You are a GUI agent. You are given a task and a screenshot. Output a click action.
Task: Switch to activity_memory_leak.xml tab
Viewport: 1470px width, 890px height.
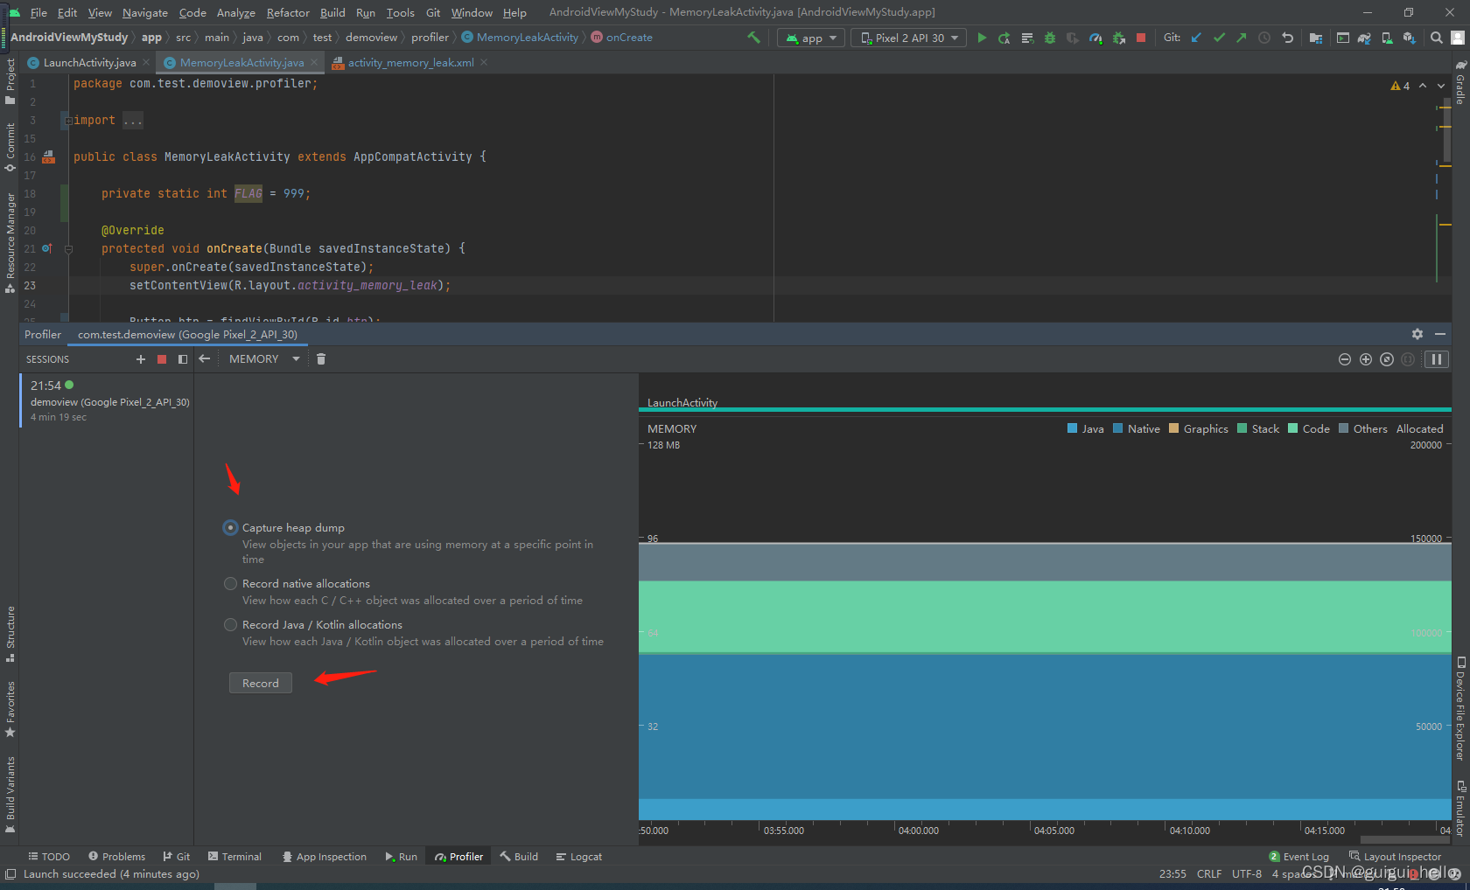click(410, 63)
